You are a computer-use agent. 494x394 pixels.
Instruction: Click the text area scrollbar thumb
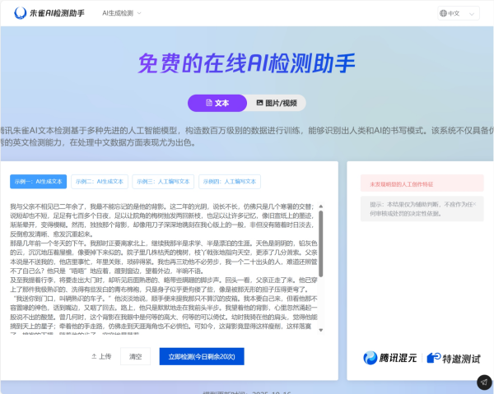[x=321, y=244]
